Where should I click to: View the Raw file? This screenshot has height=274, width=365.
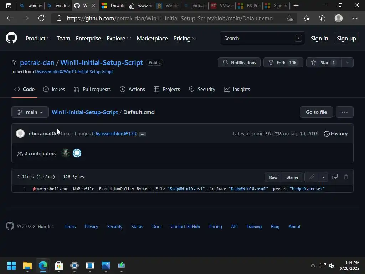[x=273, y=177]
